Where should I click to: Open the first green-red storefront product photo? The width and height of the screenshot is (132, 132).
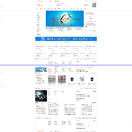52,79
